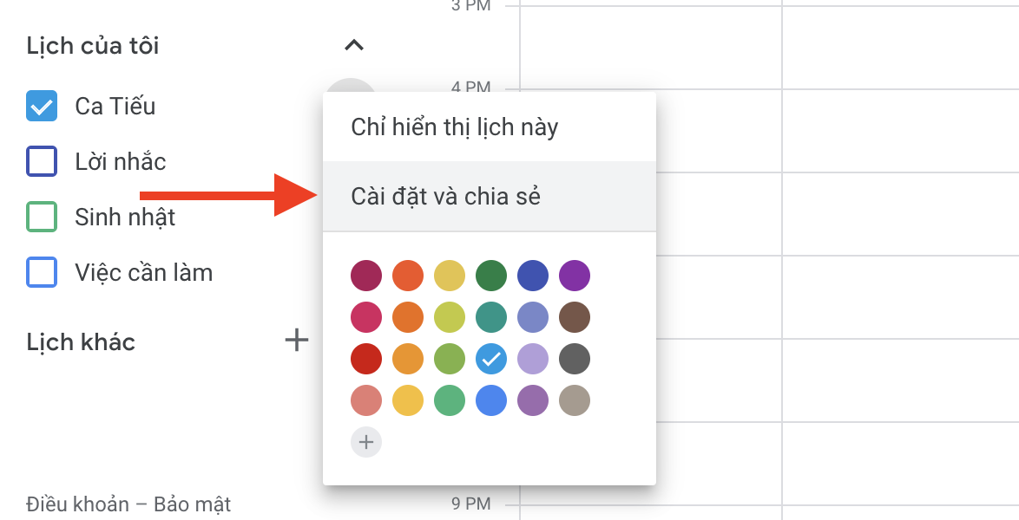This screenshot has height=520, width=1019.
Task: Select the checked blue color swatch
Action: (x=491, y=359)
